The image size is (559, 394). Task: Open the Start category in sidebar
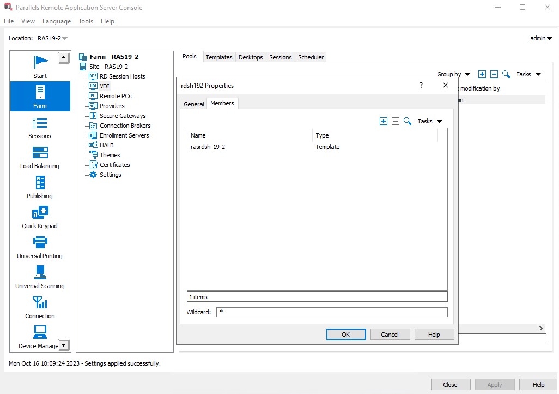point(40,67)
